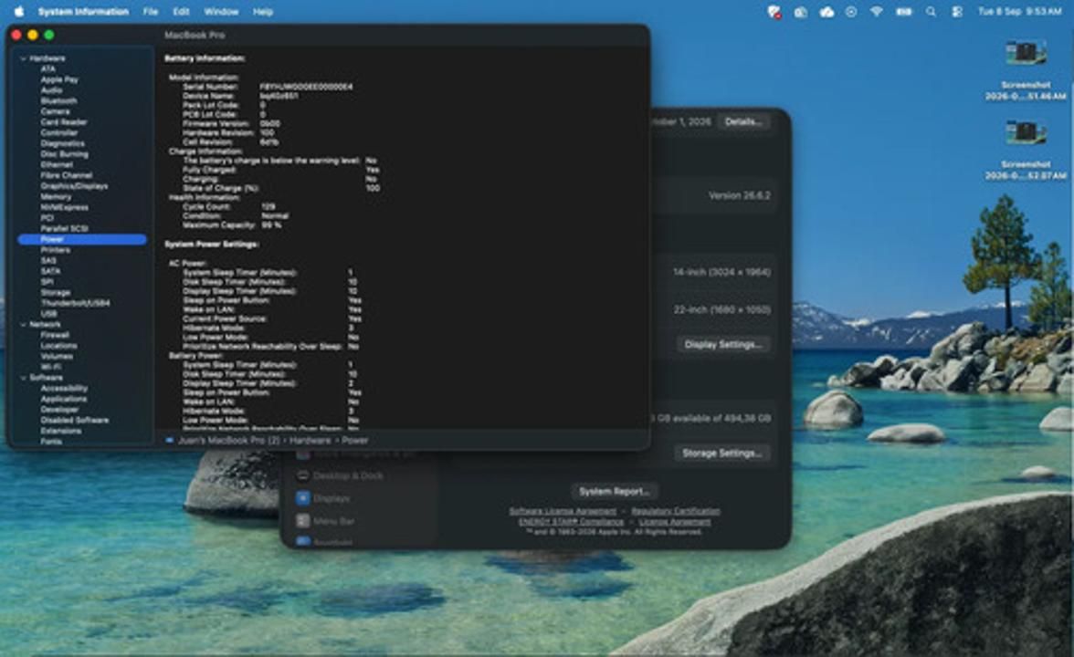Click the screen recording icon in menu bar
Image resolution: width=1074 pixels, height=657 pixels.
click(851, 12)
